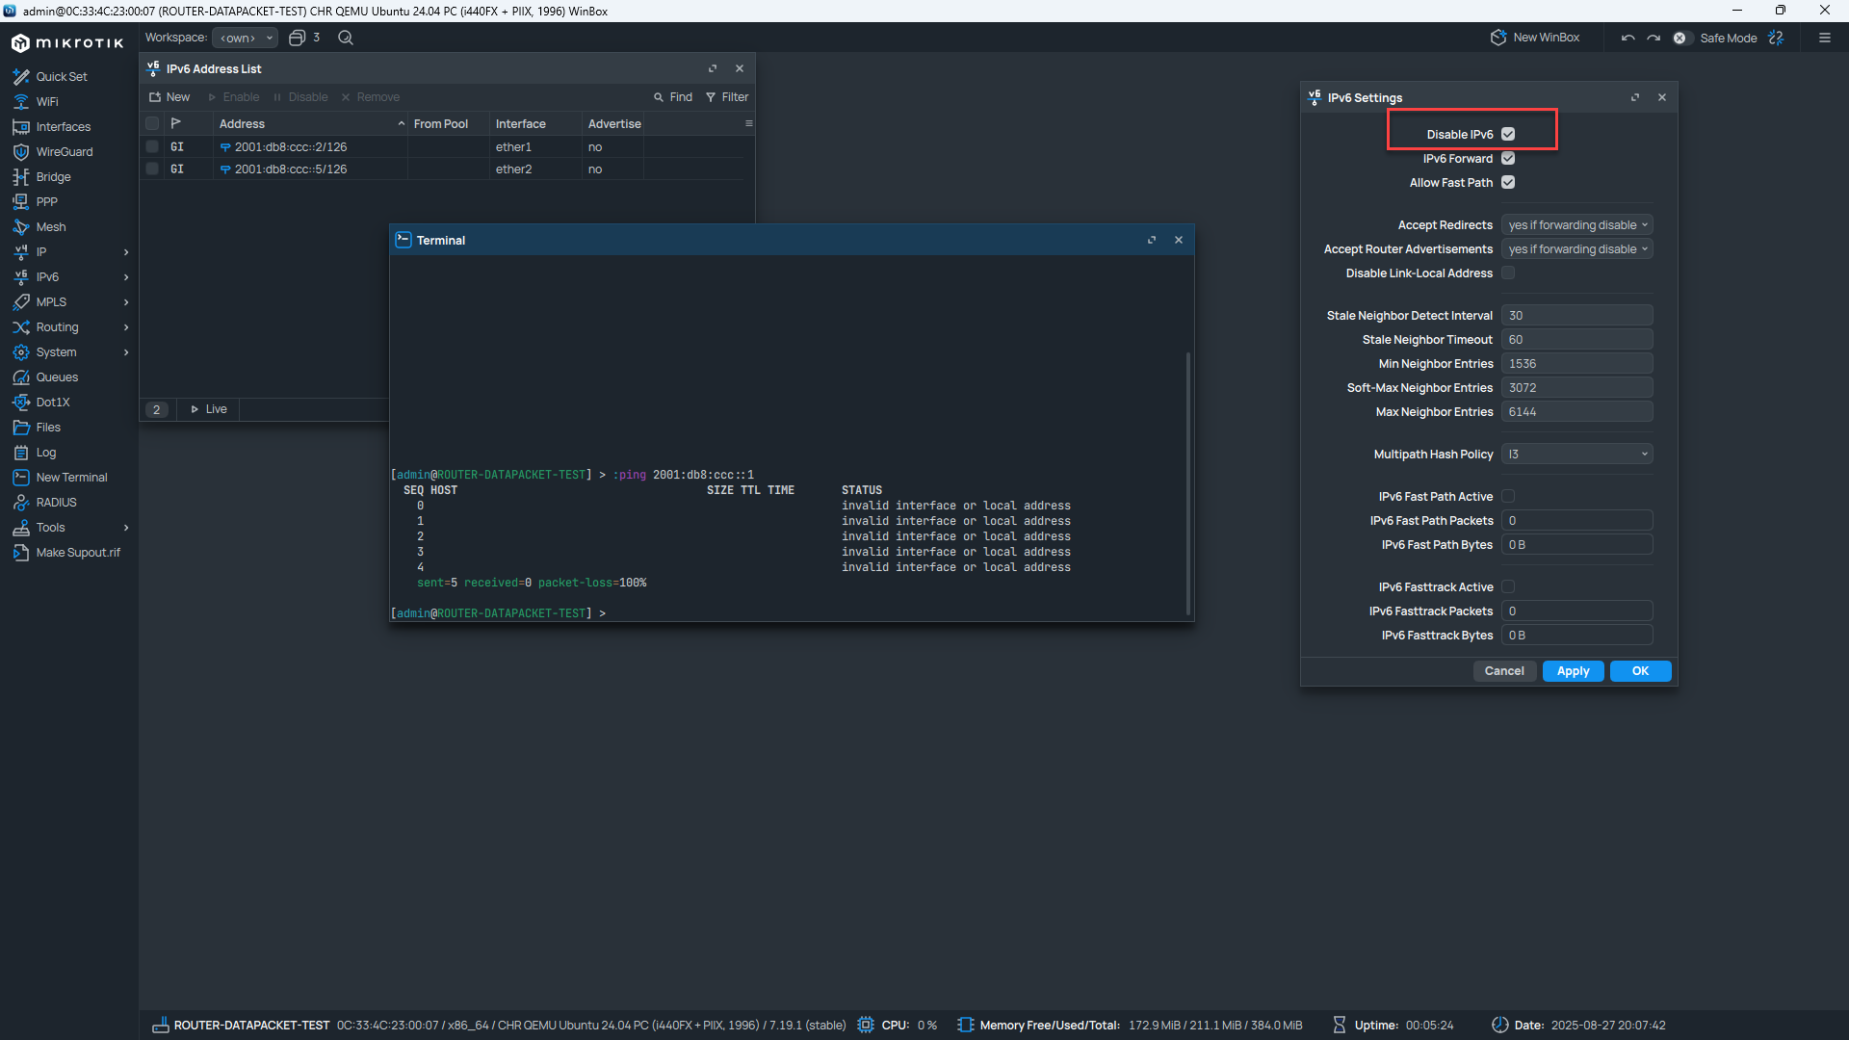Click the undo arrow icon in the top bar

point(1628,39)
